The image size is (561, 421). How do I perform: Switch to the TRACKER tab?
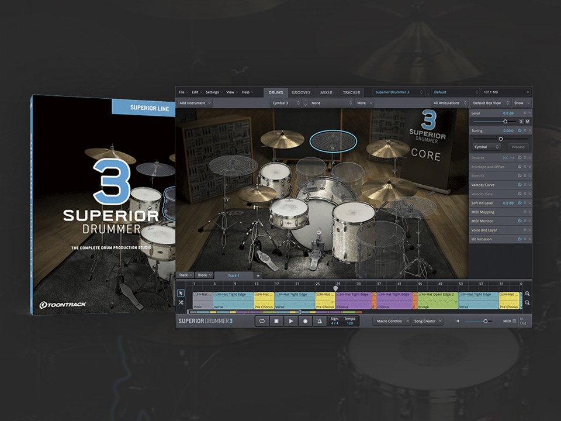351,92
